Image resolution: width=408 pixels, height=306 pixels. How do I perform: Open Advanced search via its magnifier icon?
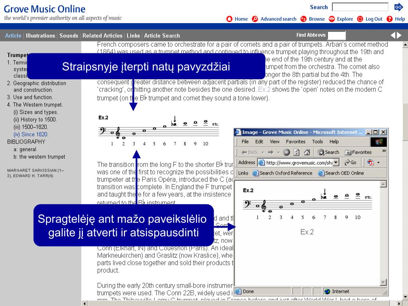point(255,19)
